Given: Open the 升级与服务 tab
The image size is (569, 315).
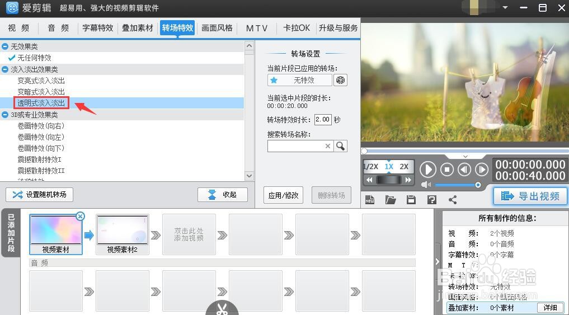Looking at the screenshot, I should point(338,29).
